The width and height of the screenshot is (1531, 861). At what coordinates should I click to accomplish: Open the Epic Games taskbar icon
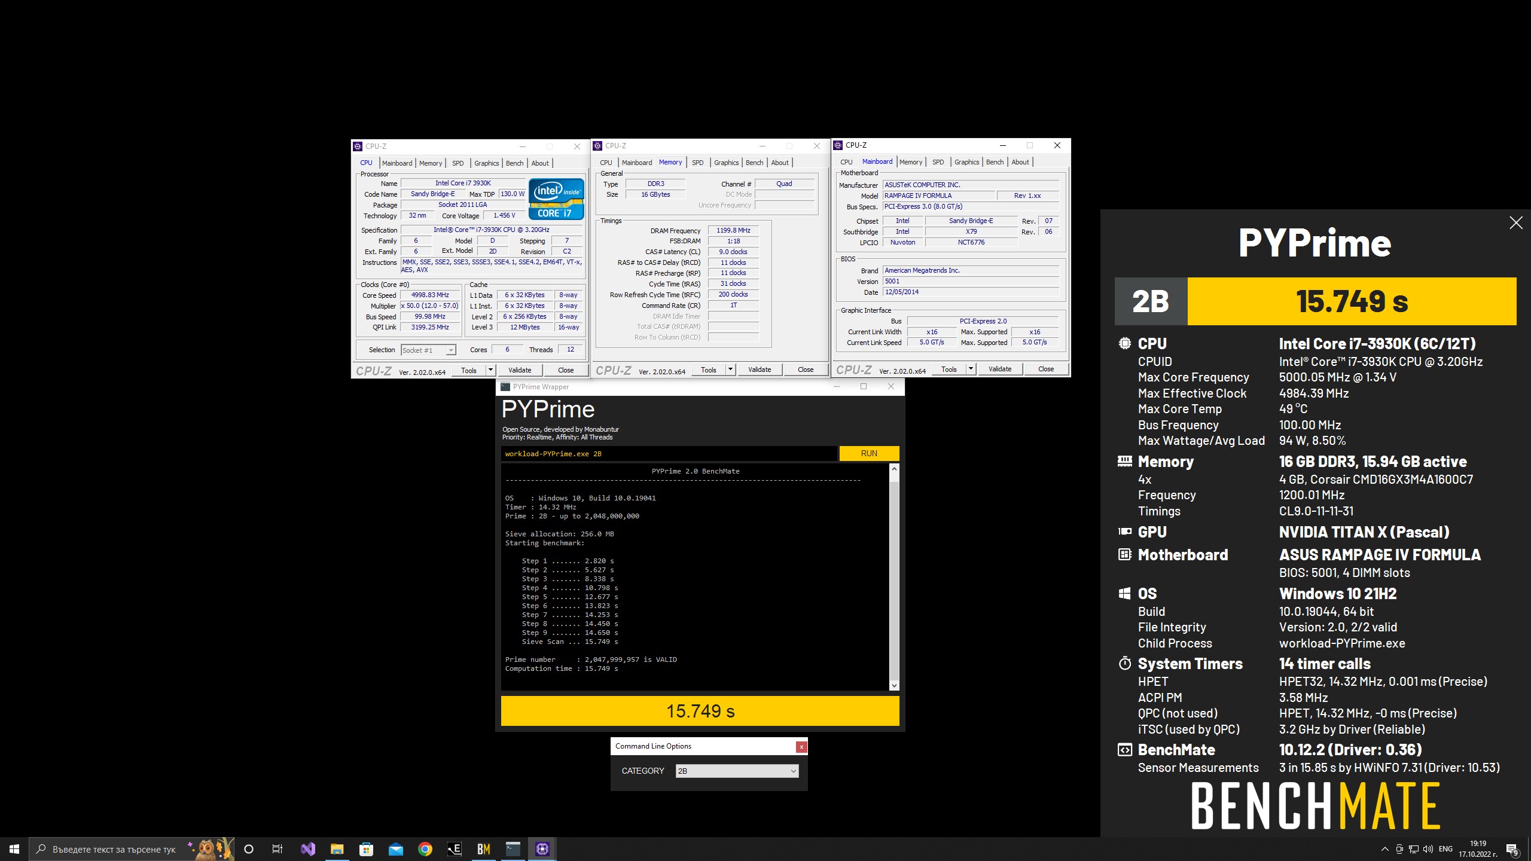[454, 849]
